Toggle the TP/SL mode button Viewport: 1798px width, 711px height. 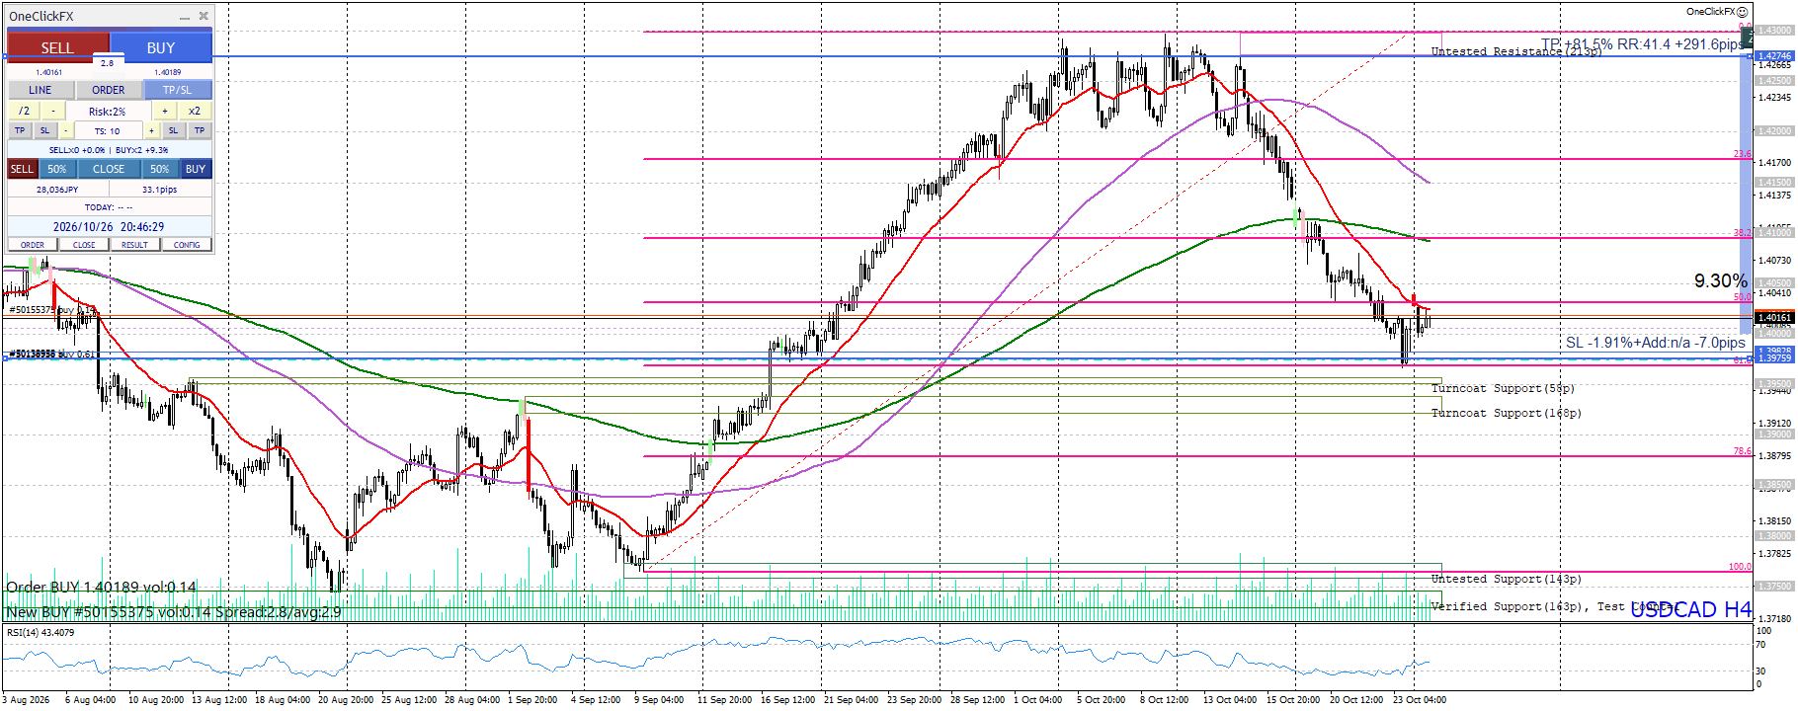[178, 90]
